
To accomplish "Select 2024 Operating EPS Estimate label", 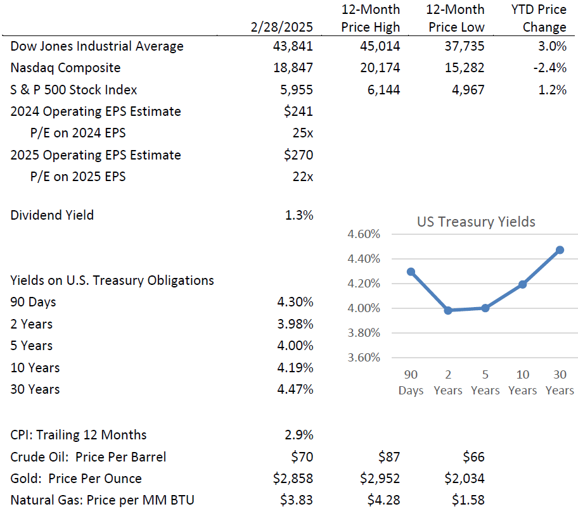I will pos(96,111).
